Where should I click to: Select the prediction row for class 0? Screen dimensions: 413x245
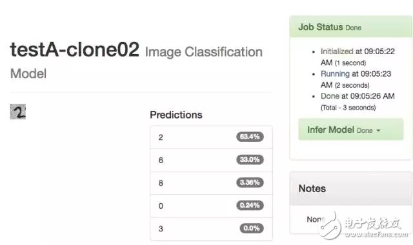coord(211,206)
